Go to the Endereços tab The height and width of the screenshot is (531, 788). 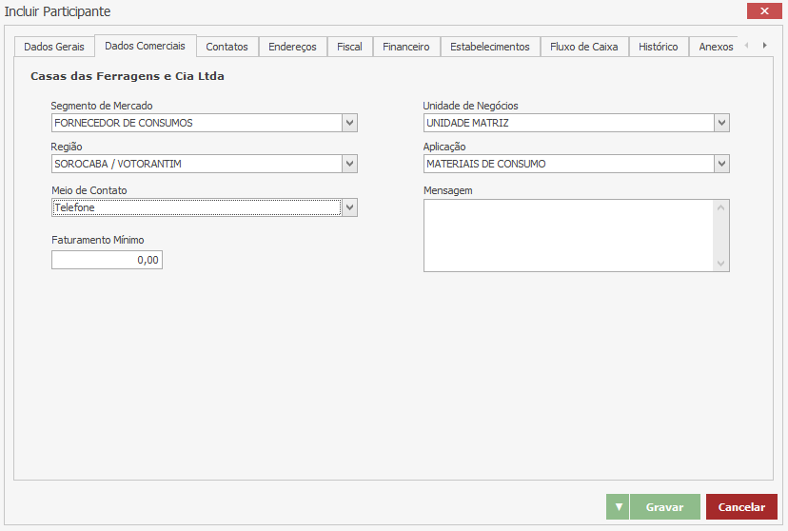click(x=293, y=47)
